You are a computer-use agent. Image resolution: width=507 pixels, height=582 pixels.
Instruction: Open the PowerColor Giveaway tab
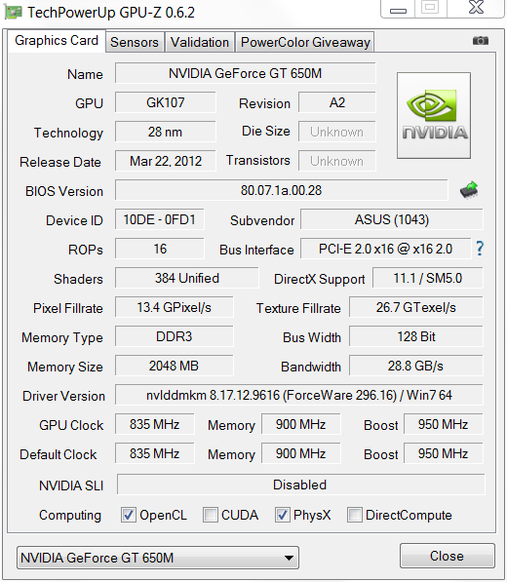[305, 42]
